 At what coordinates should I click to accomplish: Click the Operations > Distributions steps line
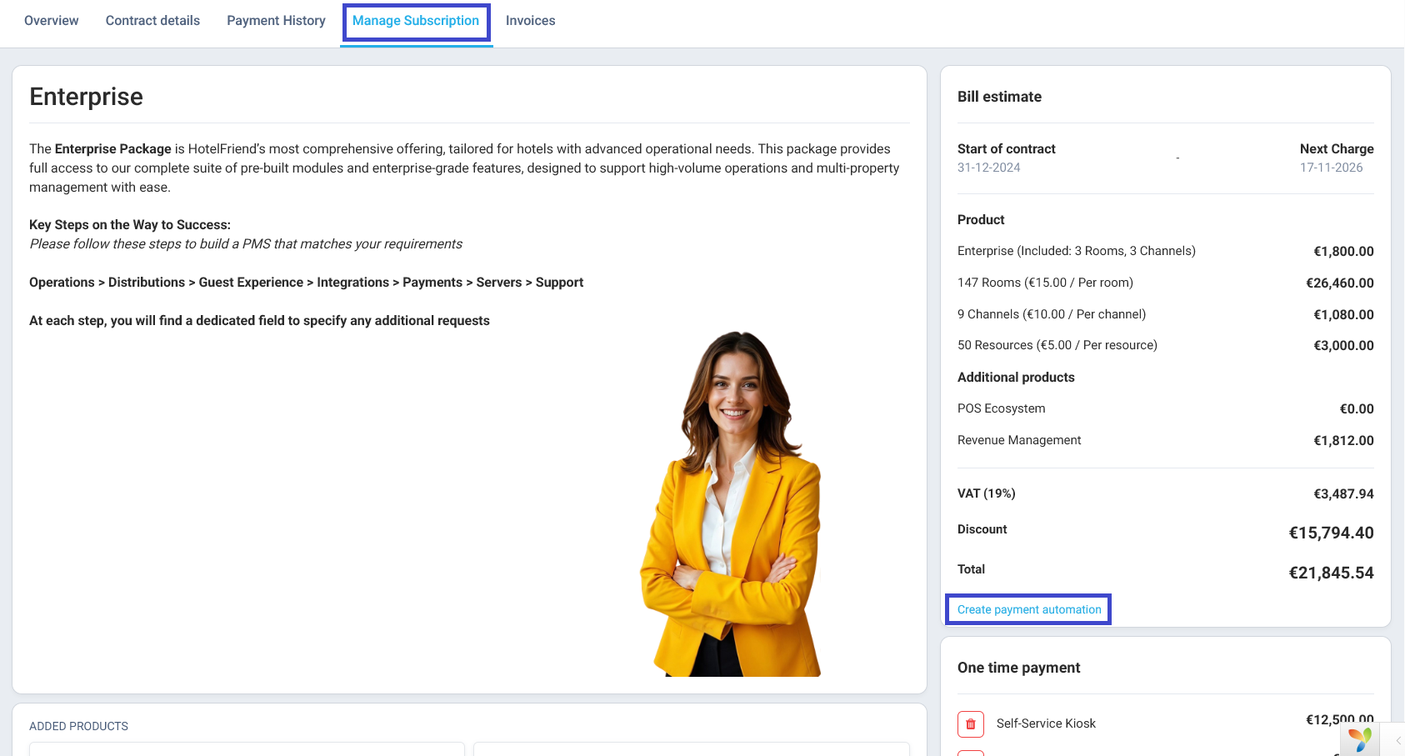pyautogui.click(x=306, y=283)
